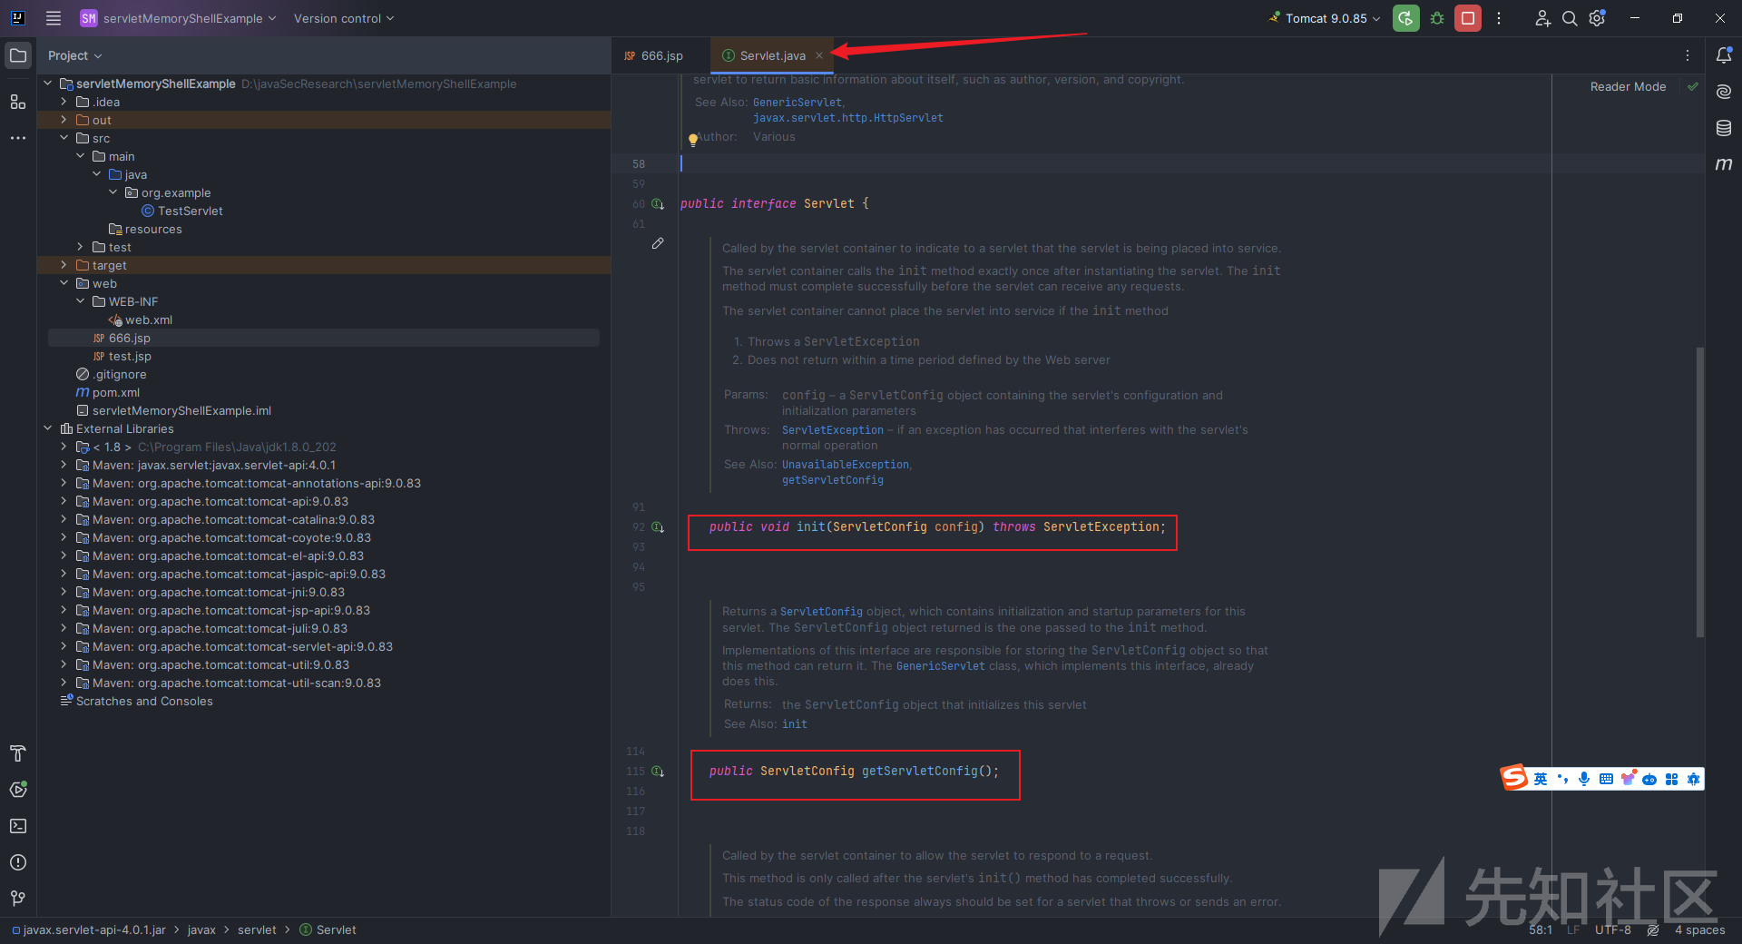
Task: Collapse the src folder
Action: tap(64, 138)
